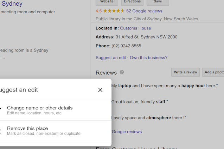Open the Own this business? link
224x149 pixels.
tap(148, 57)
